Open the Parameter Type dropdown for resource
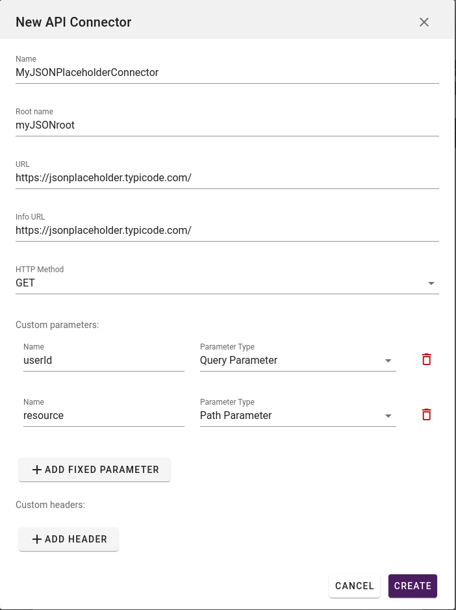 pyautogui.click(x=388, y=415)
